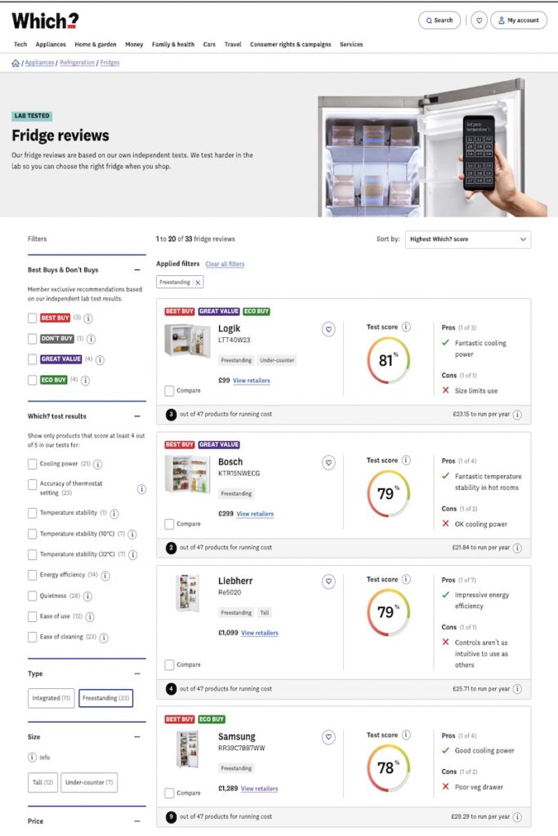Show info for Ease of use filter
The image size is (558, 836).
[90, 617]
